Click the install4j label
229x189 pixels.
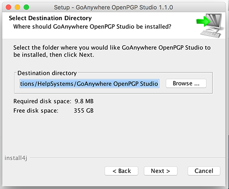(x=16, y=158)
